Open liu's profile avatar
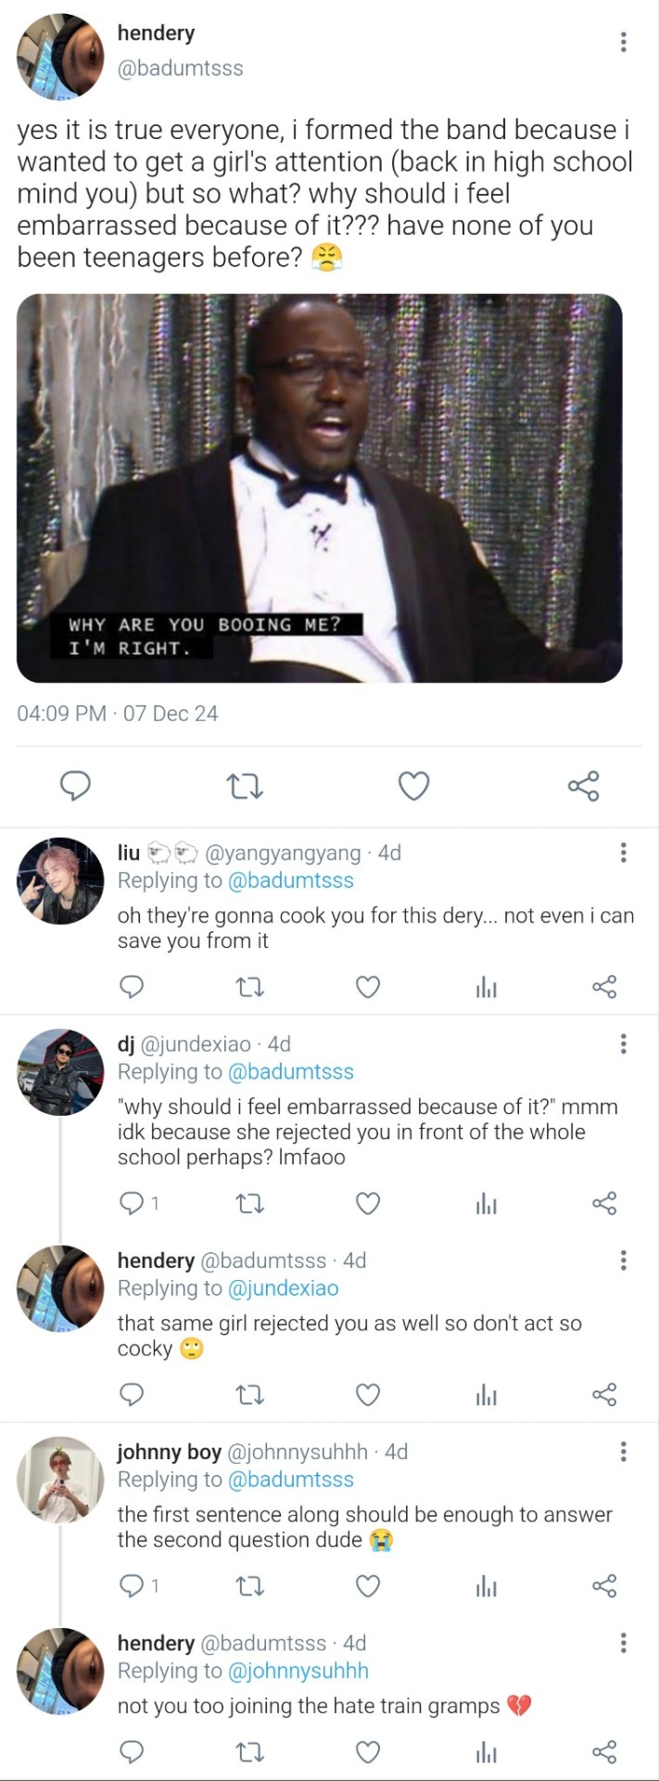 pos(61,880)
